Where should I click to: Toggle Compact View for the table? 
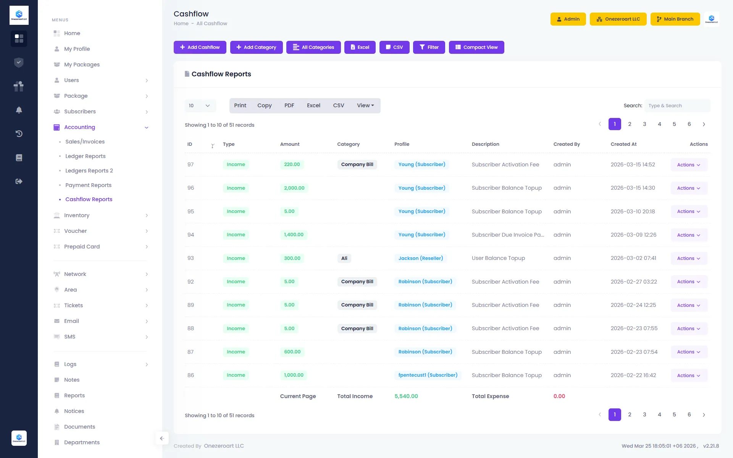[476, 47]
